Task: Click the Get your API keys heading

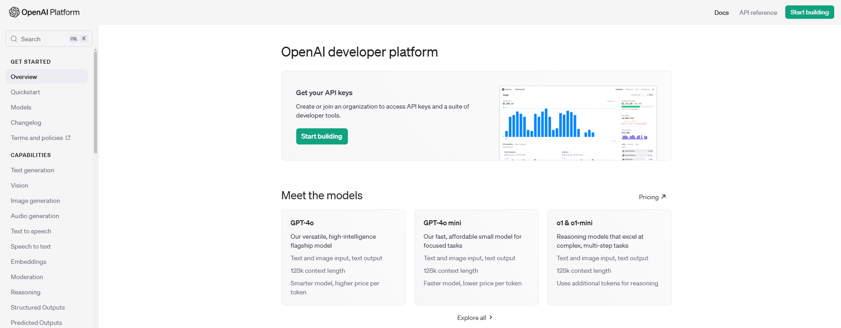Action: coord(324,93)
